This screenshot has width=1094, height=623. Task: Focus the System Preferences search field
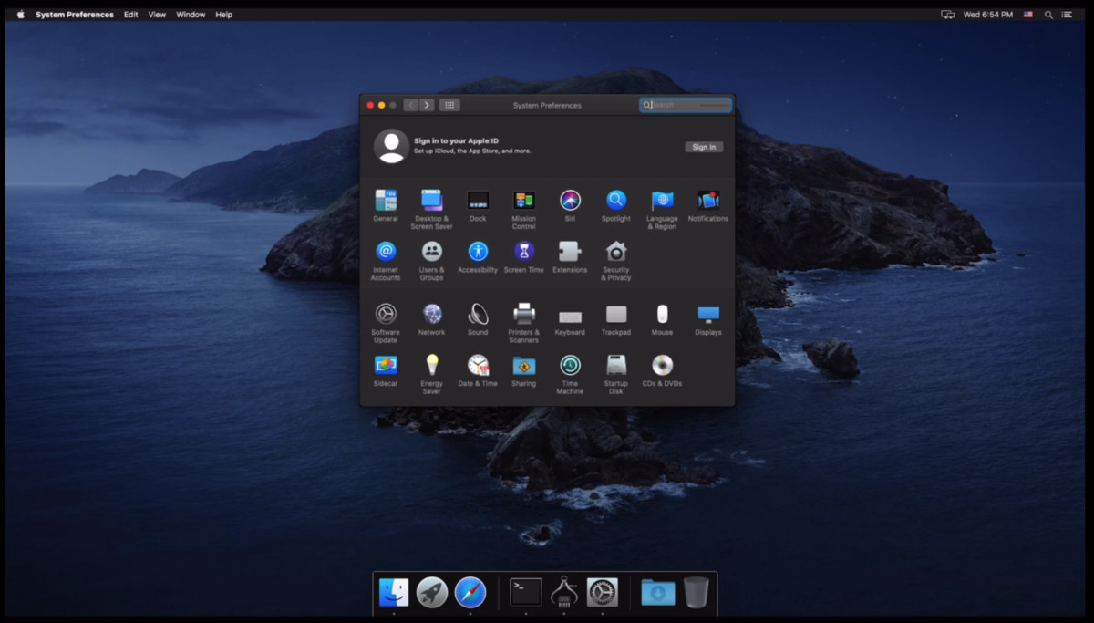(686, 105)
